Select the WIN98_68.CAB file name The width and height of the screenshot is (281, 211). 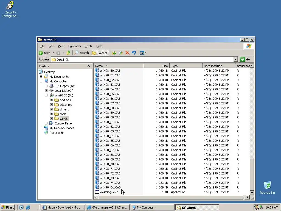click(x=110, y=155)
